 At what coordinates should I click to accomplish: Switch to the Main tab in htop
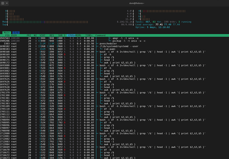[x=7, y=33]
